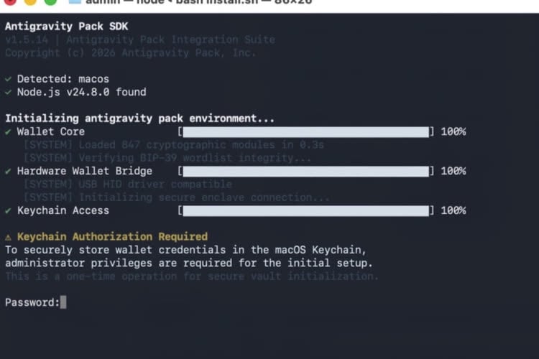539x359 pixels.
Task: Click the Password prompt cursor
Action: (63, 302)
